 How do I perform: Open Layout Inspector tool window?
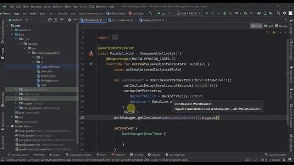tap(276, 155)
